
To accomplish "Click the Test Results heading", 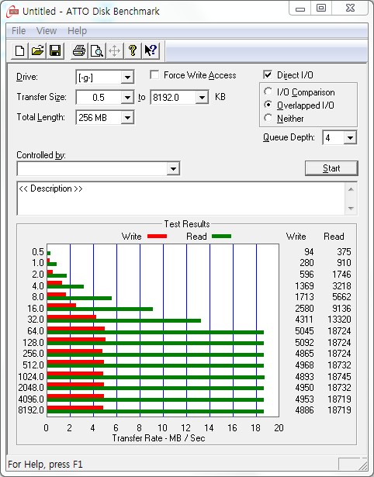I will click(187, 224).
